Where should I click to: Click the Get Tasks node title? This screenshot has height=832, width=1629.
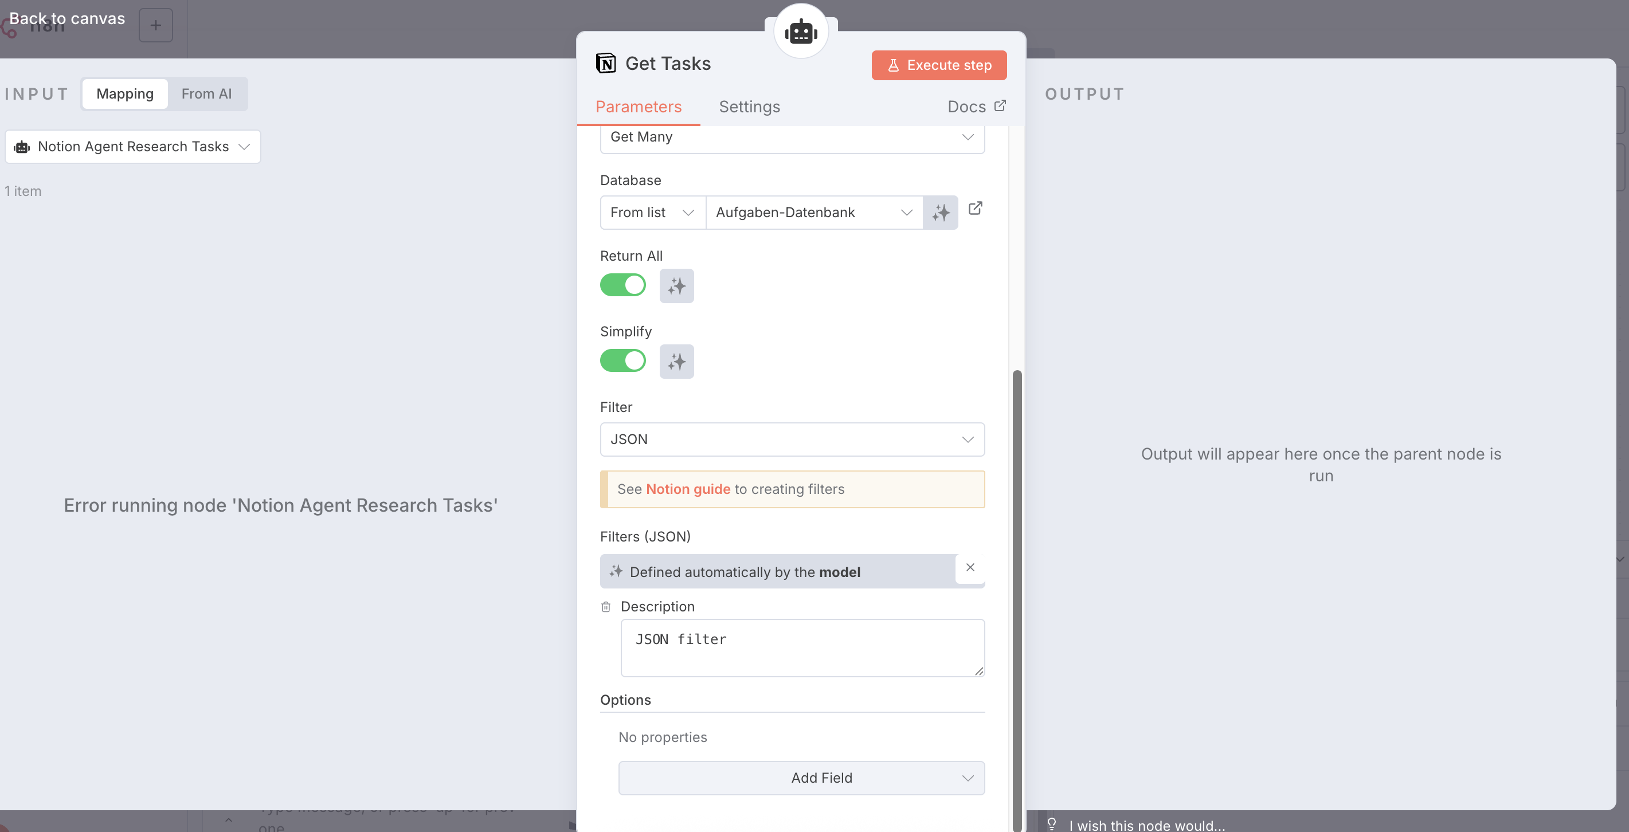point(668,64)
